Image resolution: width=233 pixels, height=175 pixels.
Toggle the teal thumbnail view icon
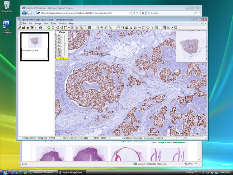pos(89,28)
